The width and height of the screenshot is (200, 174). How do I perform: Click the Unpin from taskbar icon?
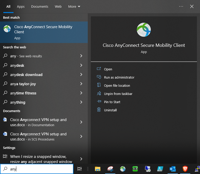click(x=99, y=94)
